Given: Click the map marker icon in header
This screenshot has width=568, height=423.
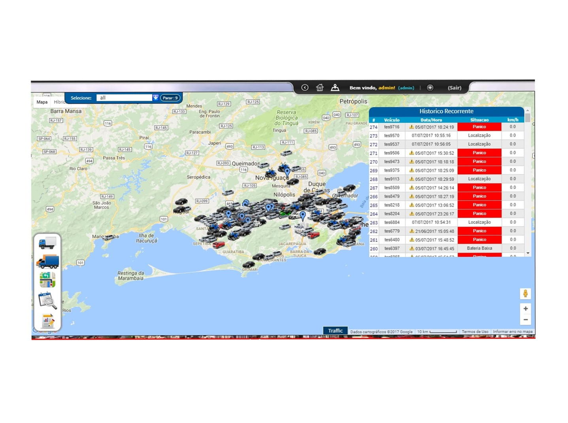Looking at the screenshot, I should pyautogui.click(x=335, y=88).
